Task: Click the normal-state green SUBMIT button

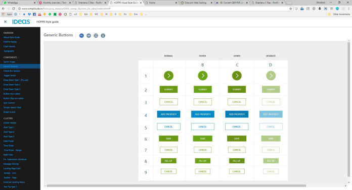Action: (168, 89)
